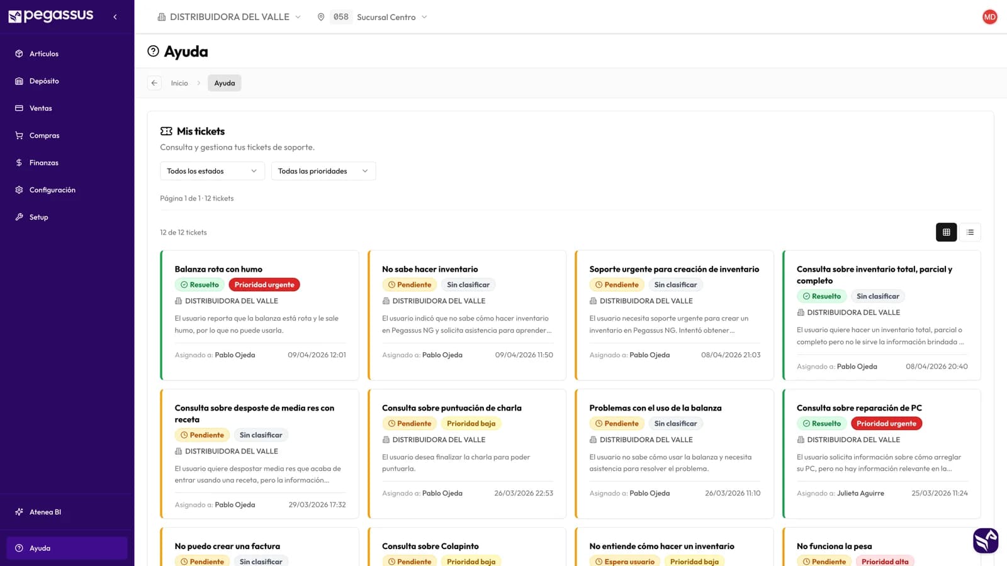Click the Espera usuario status badge
This screenshot has height=566, width=1007.
click(625, 562)
